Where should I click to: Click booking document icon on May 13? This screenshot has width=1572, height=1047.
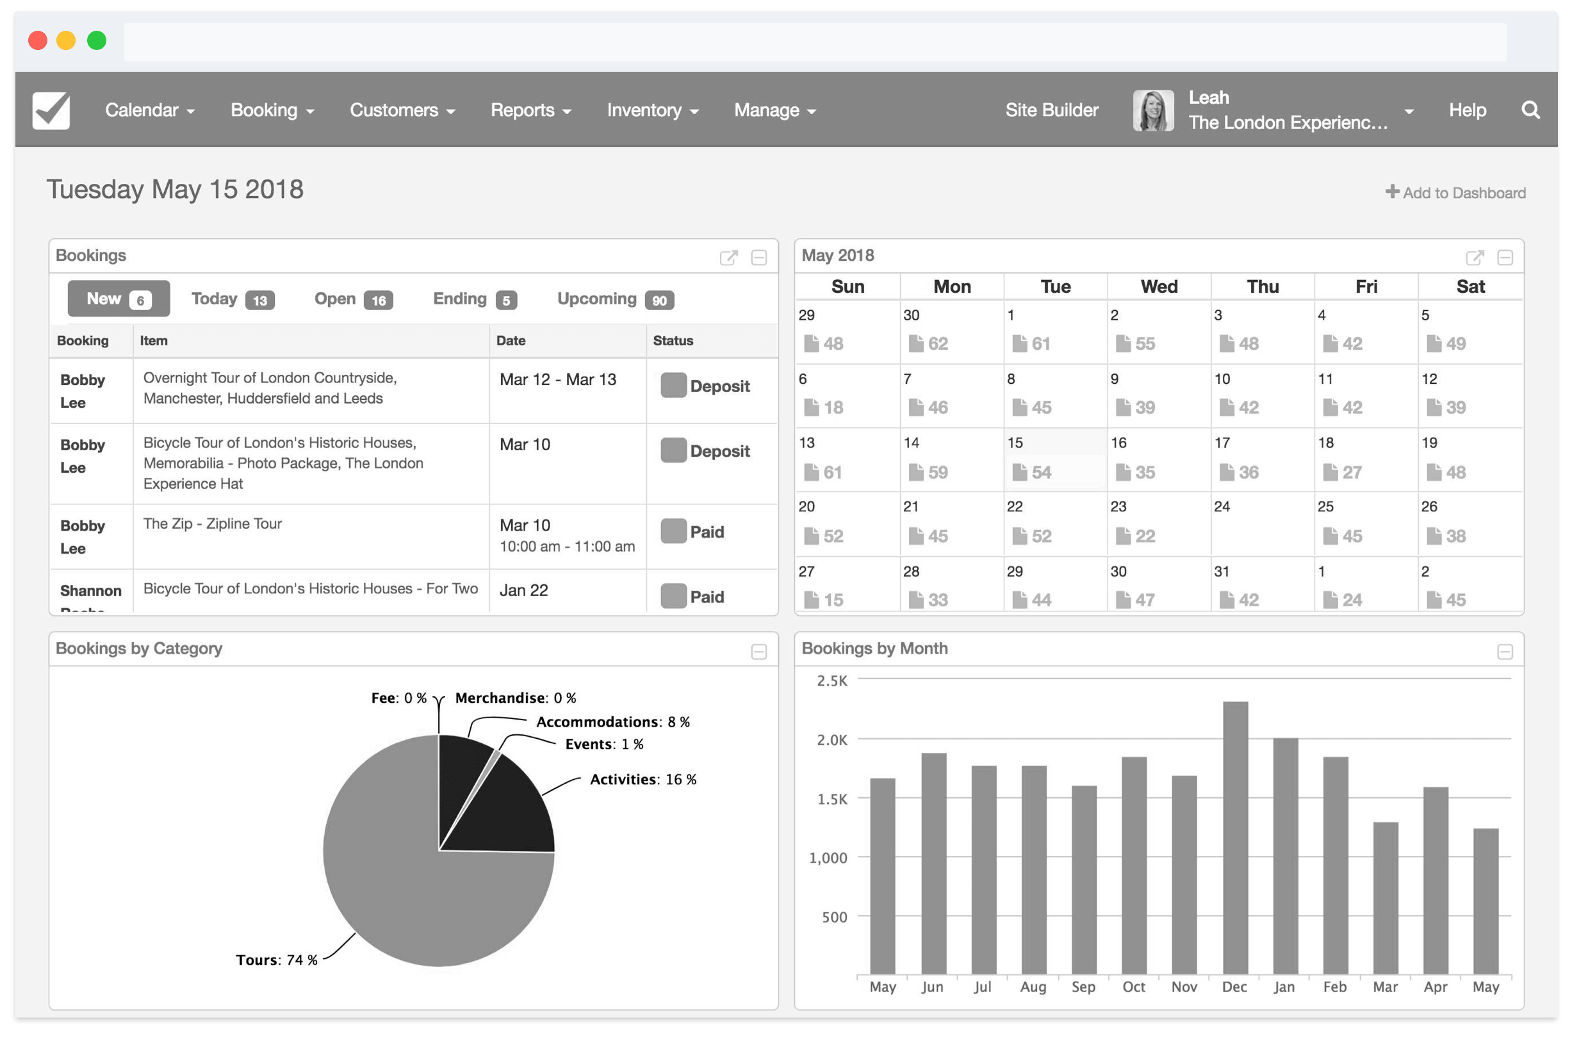[811, 472]
